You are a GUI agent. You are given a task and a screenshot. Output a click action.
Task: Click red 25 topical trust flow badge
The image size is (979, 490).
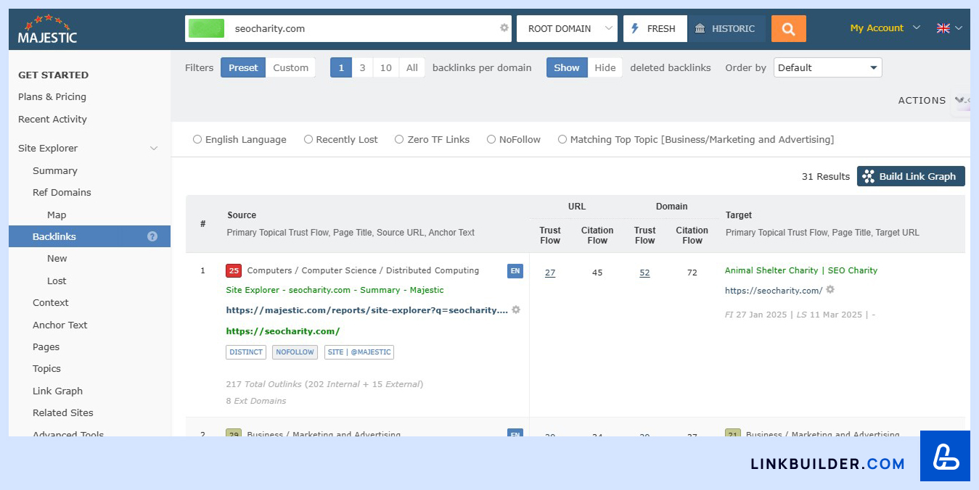tap(234, 271)
